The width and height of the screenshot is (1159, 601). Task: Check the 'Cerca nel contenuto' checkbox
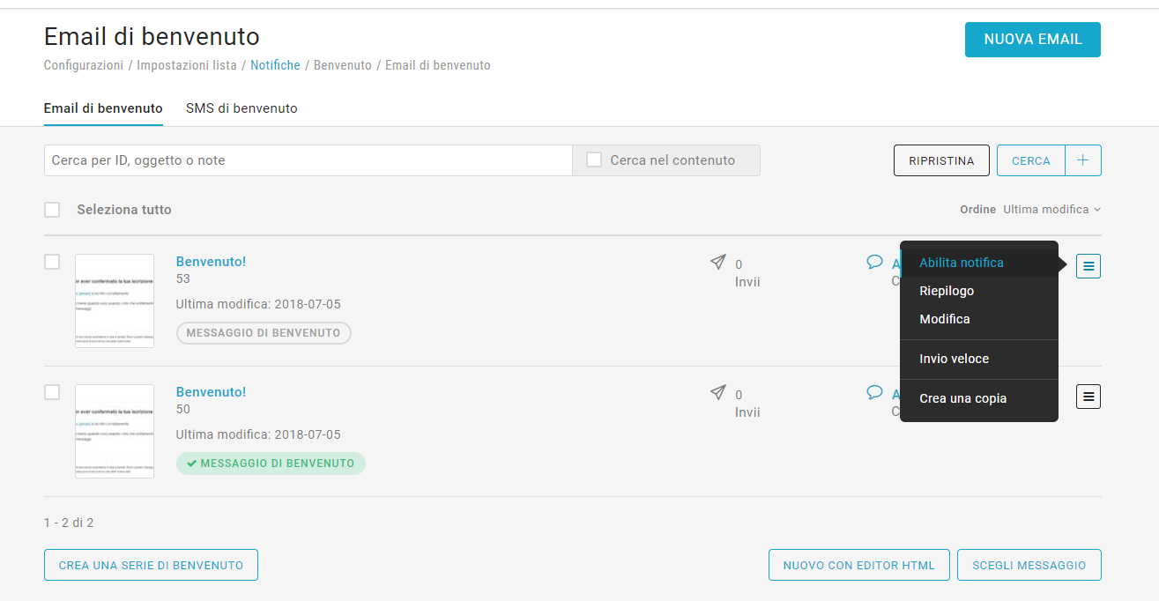click(x=594, y=160)
